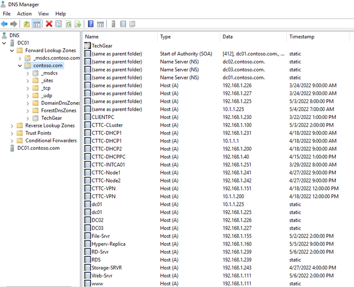Click the Trust Points folder icon
Viewport: 354px width, 287px height.
point(20,133)
